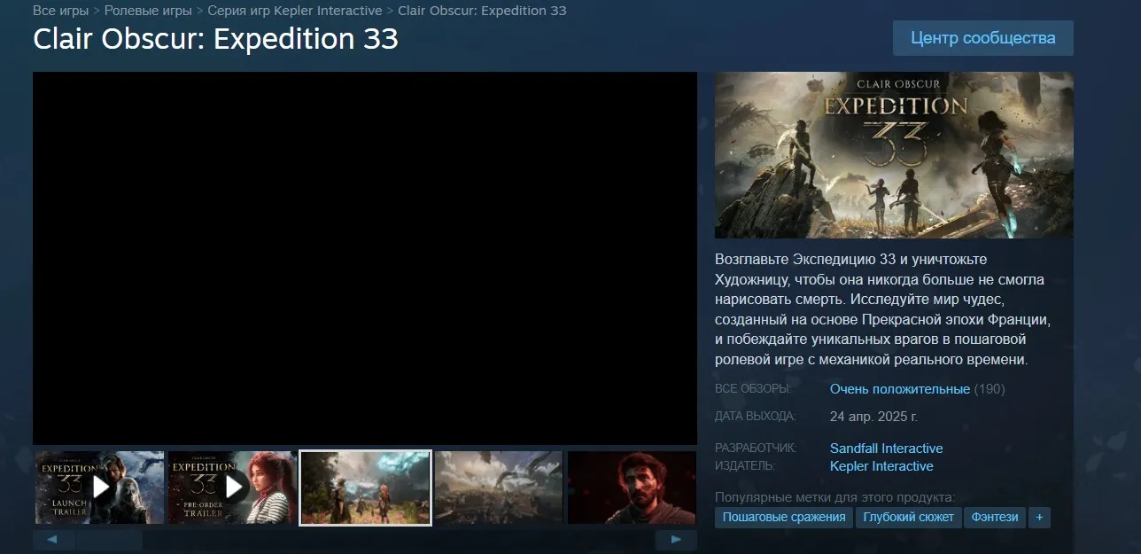Image resolution: width=1141 pixels, height=554 pixels.
Task: Click the 'ДАТА ВЫХОДА:' label
Action: click(756, 416)
